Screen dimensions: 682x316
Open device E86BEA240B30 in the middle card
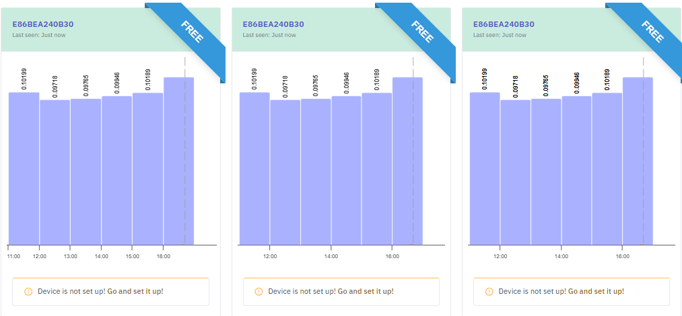[x=273, y=24]
